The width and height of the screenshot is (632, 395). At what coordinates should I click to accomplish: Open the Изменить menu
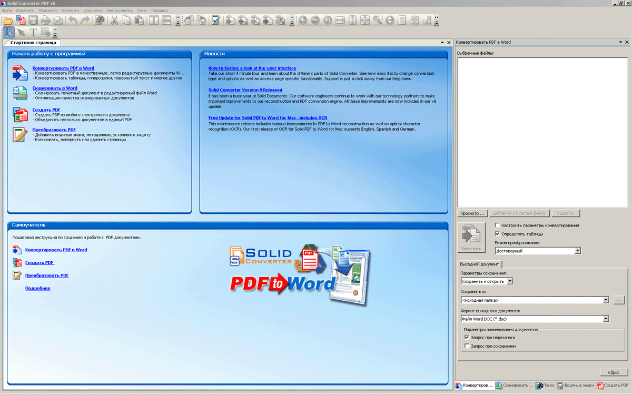click(25, 11)
